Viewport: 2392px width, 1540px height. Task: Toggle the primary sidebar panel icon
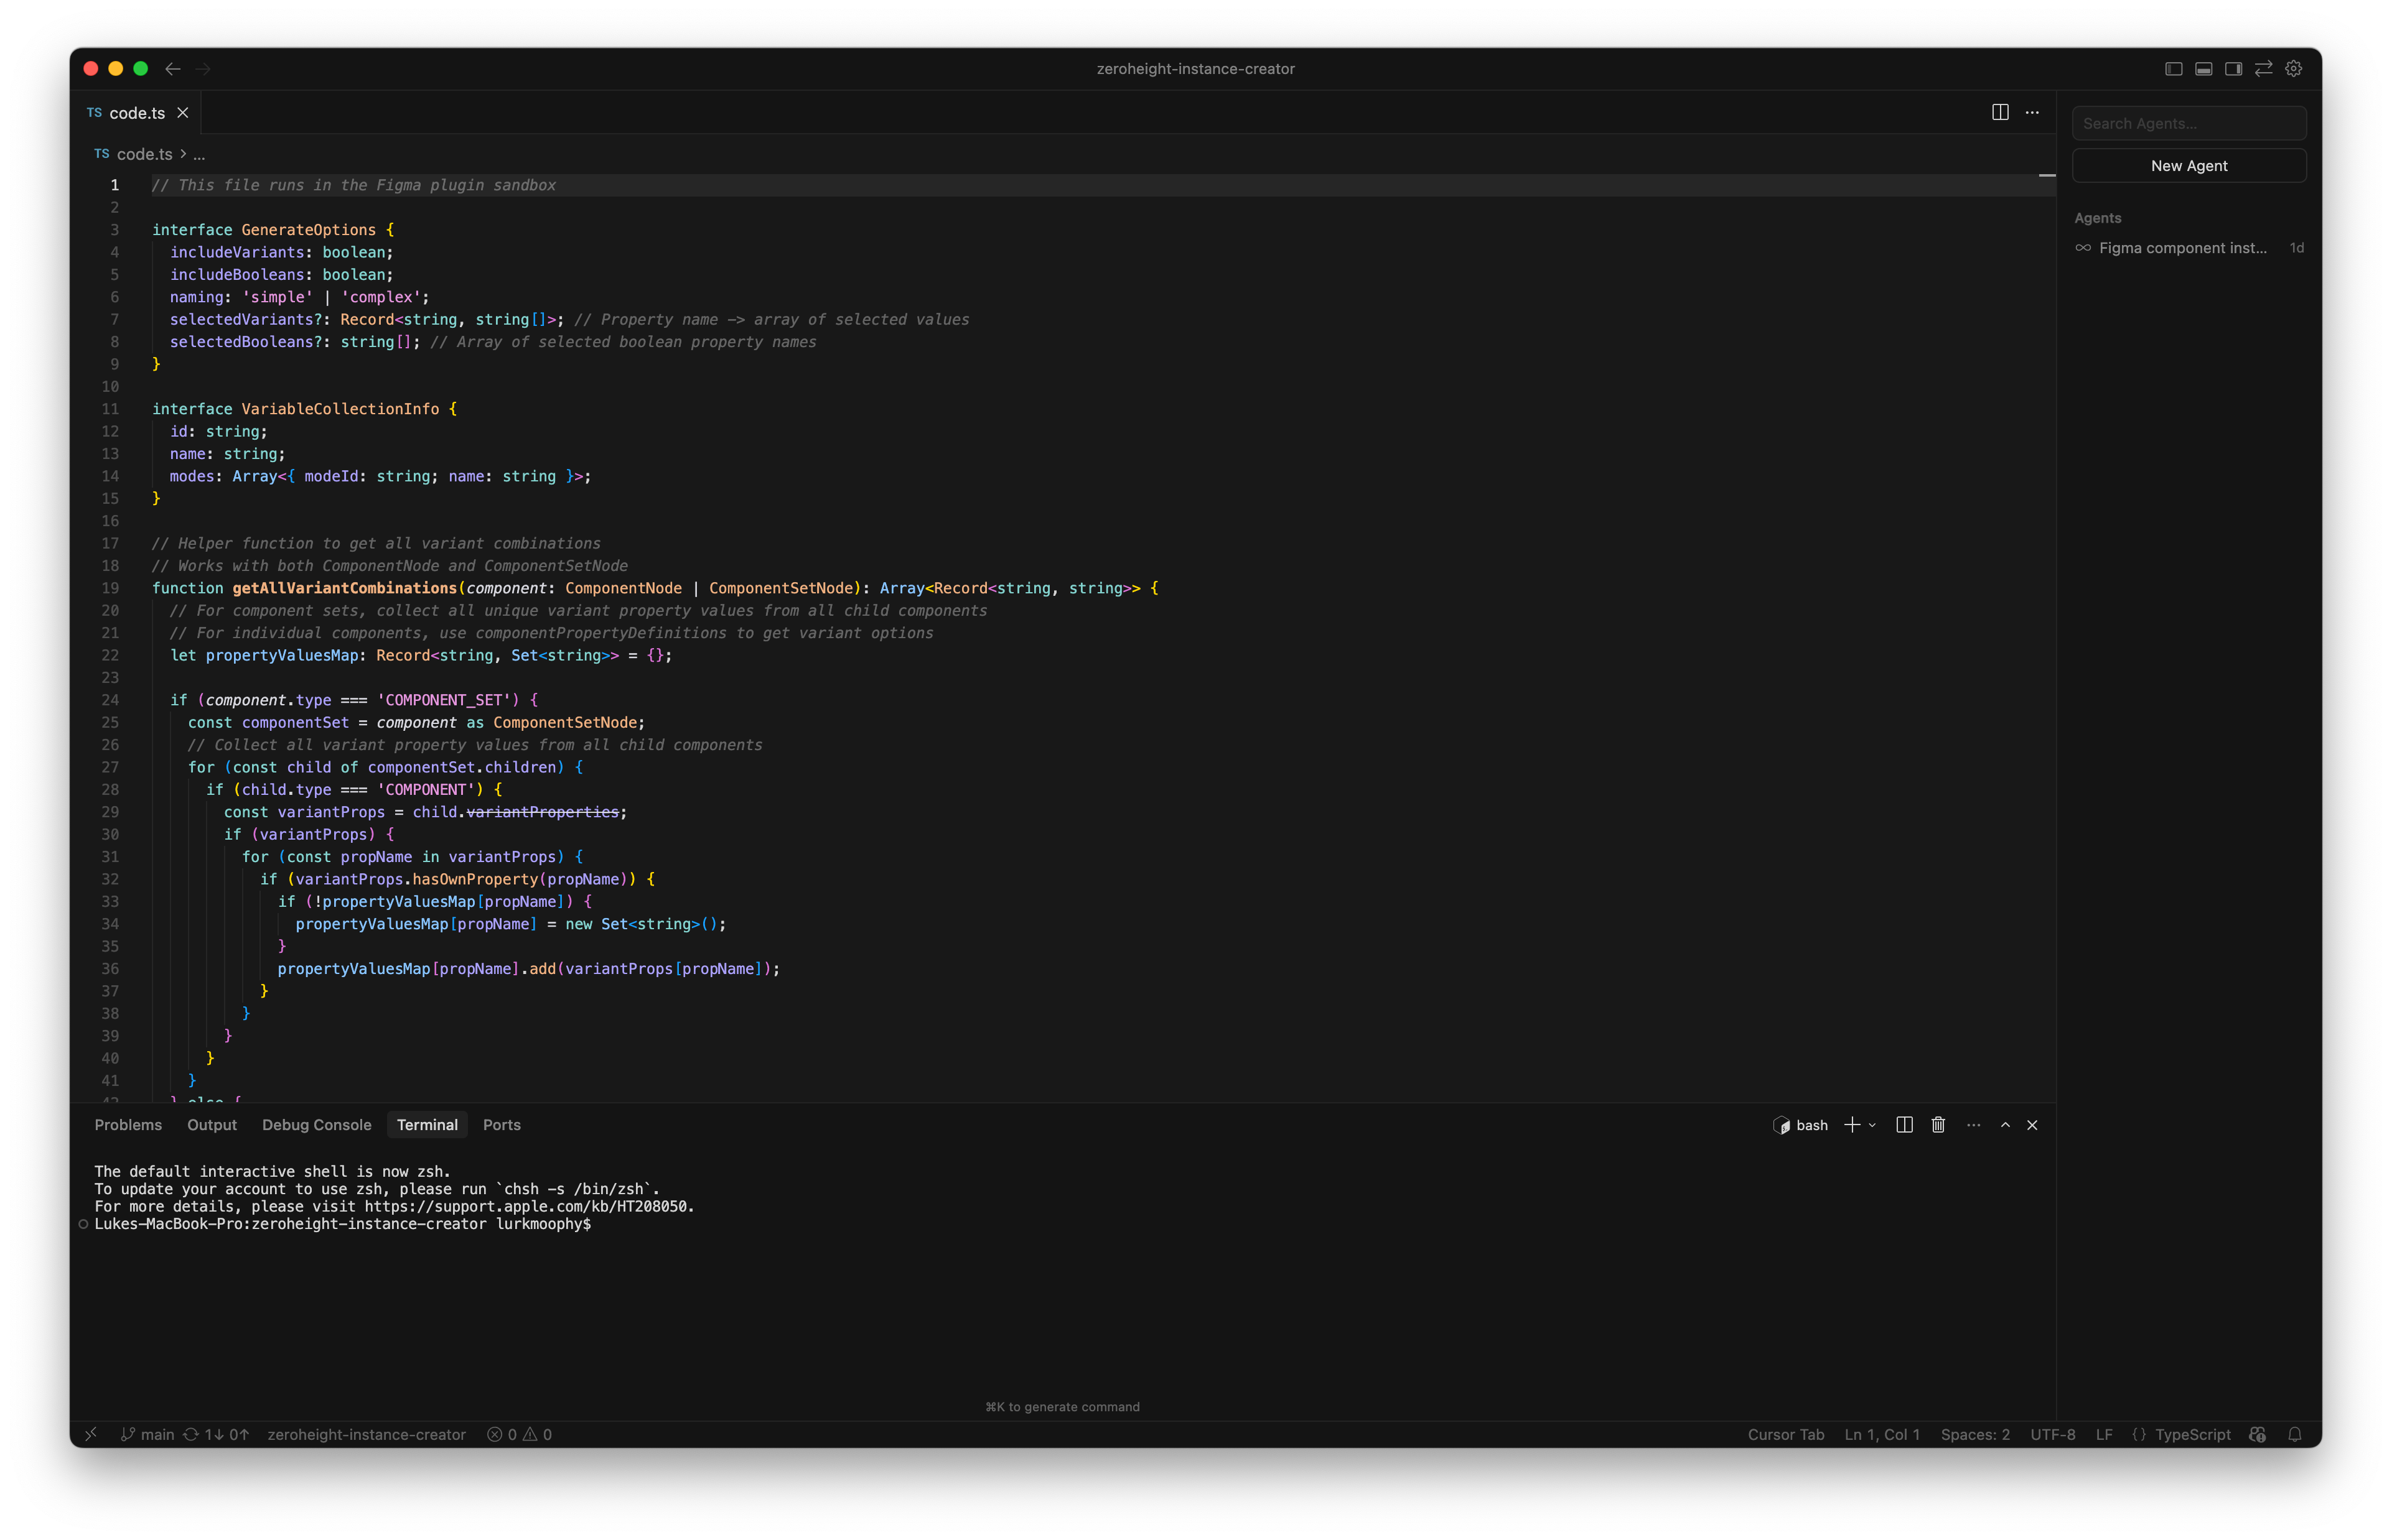[2173, 68]
